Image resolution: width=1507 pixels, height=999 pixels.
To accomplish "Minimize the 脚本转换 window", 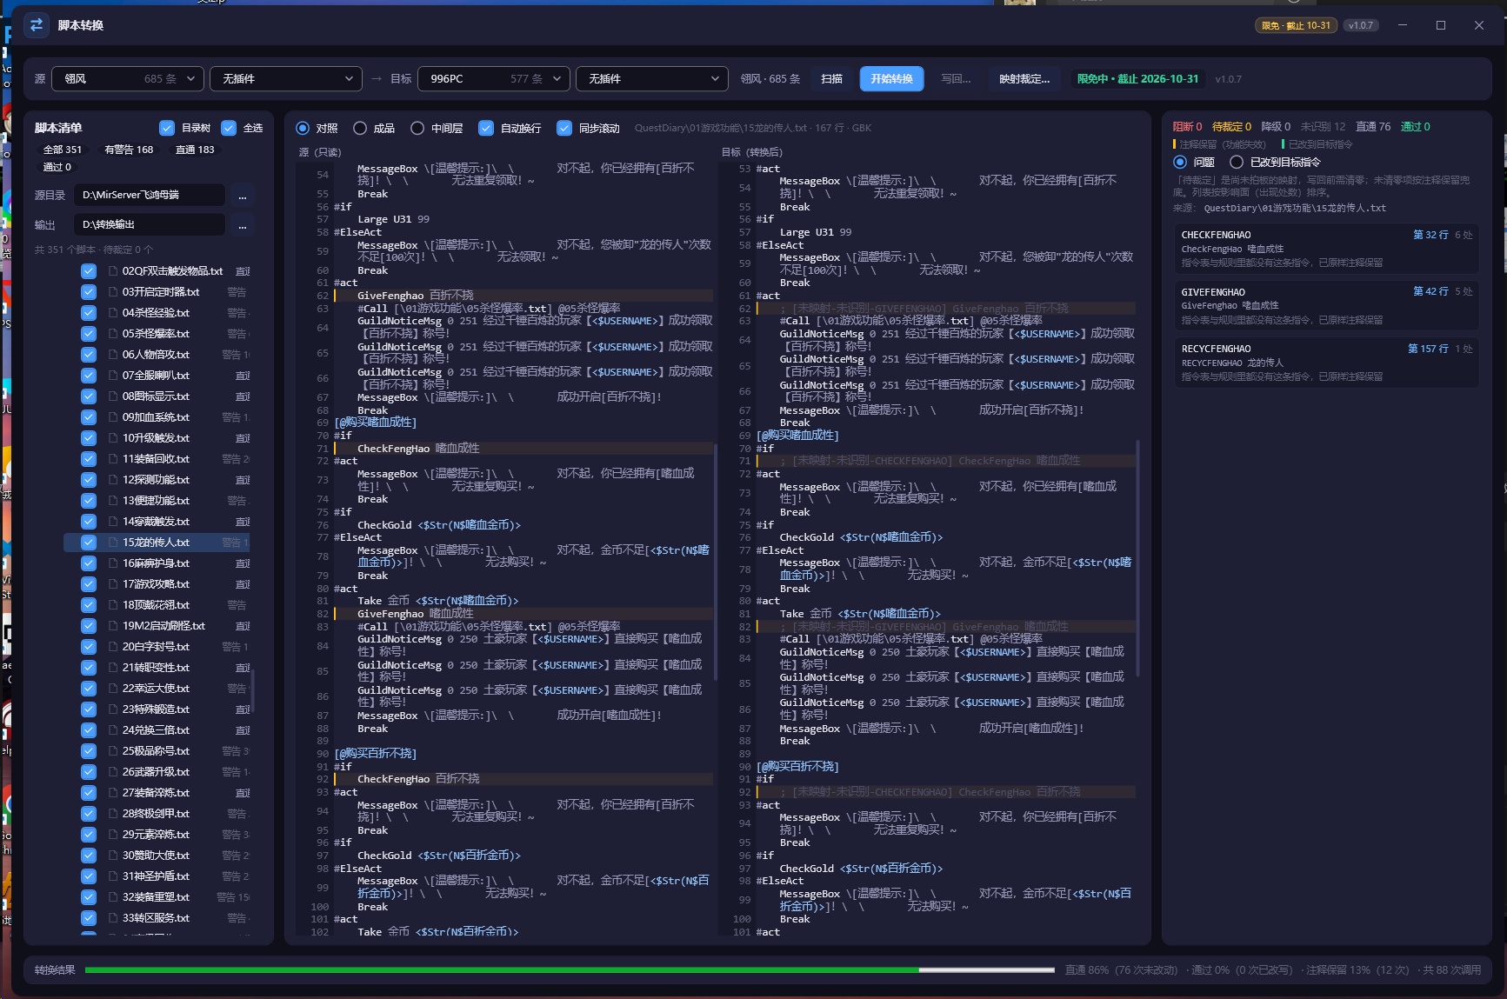I will (1403, 25).
